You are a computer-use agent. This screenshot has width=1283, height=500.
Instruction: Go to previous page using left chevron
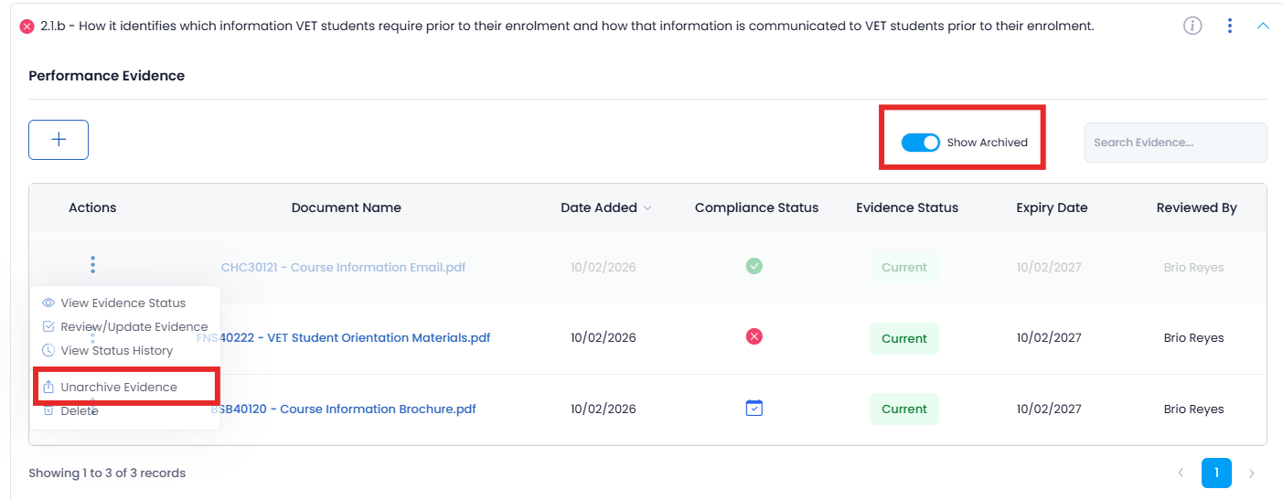coord(1181,473)
